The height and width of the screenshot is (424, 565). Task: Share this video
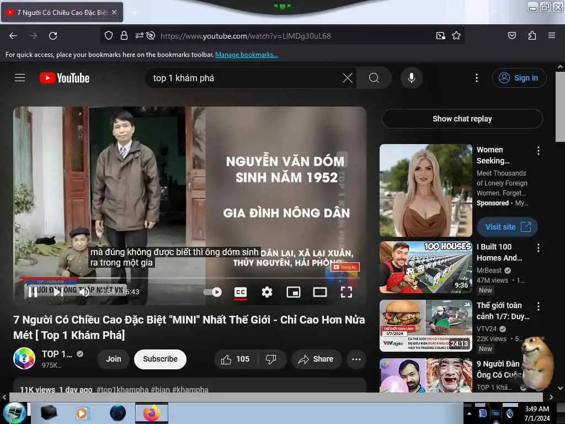click(x=316, y=359)
